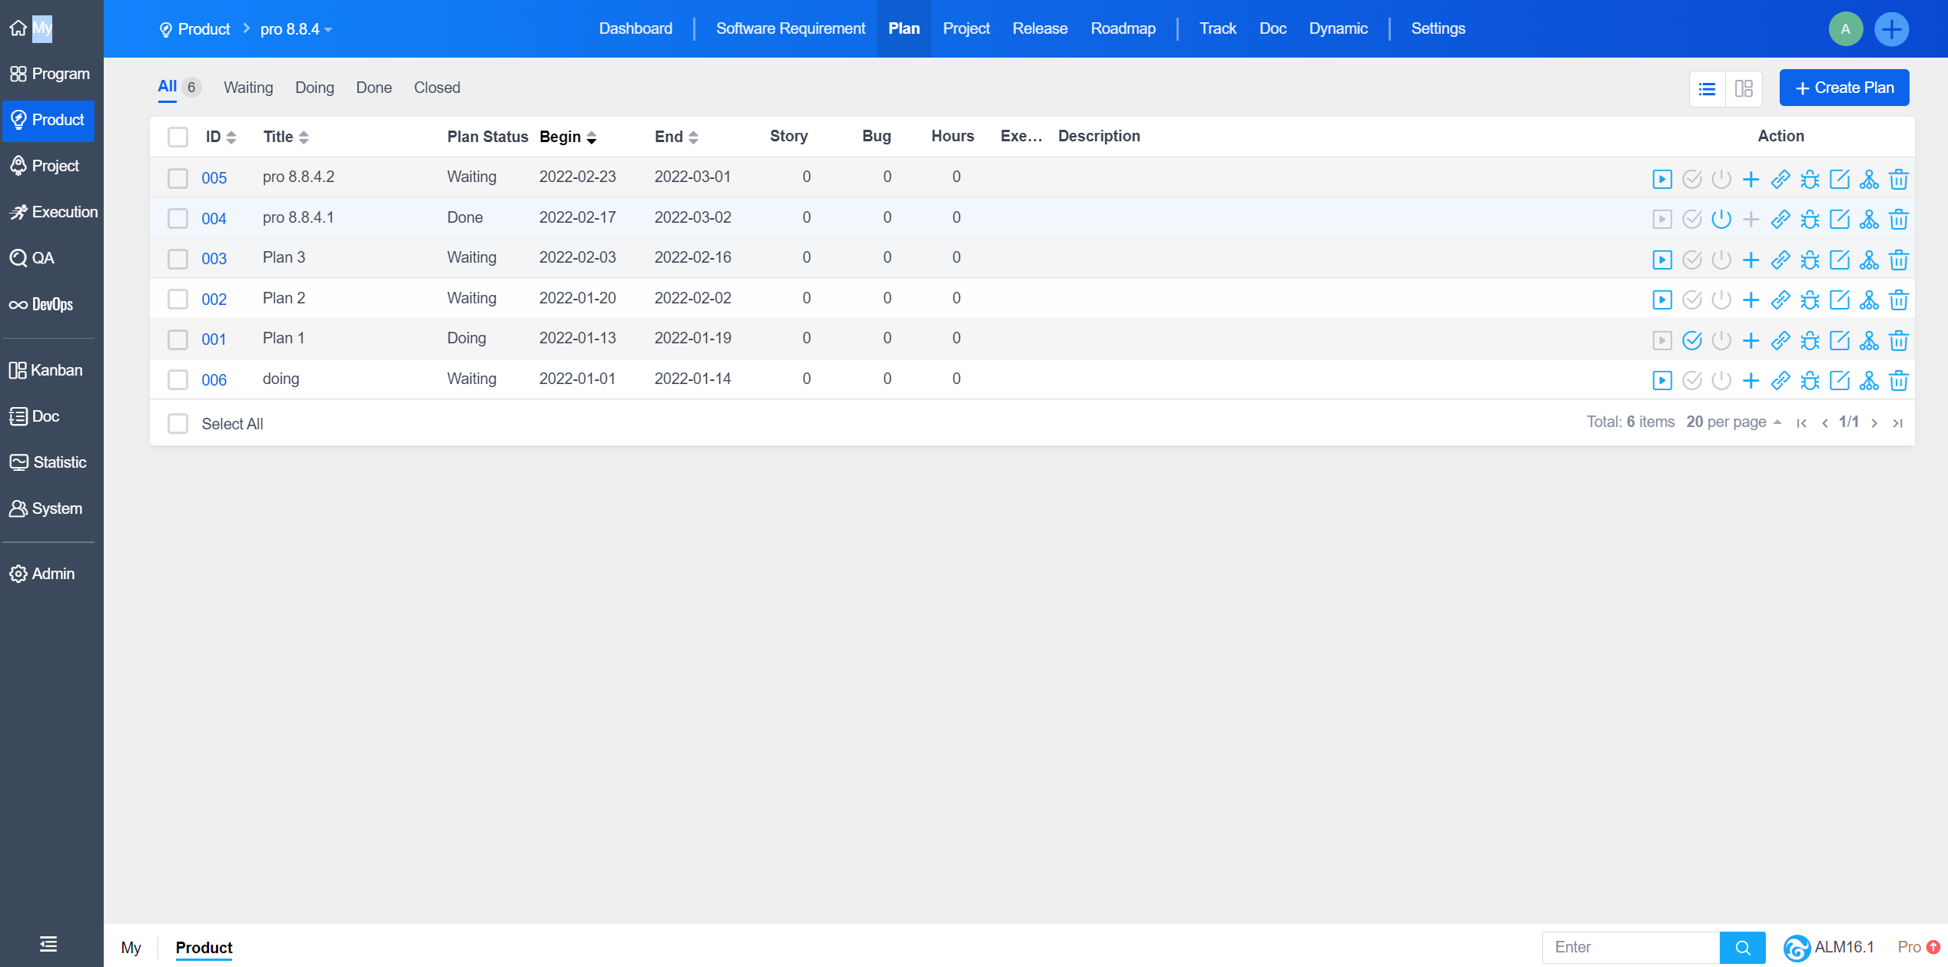This screenshot has width=1948, height=967.
Task: Click the child-plan tree icon for plan 005
Action: (1869, 179)
